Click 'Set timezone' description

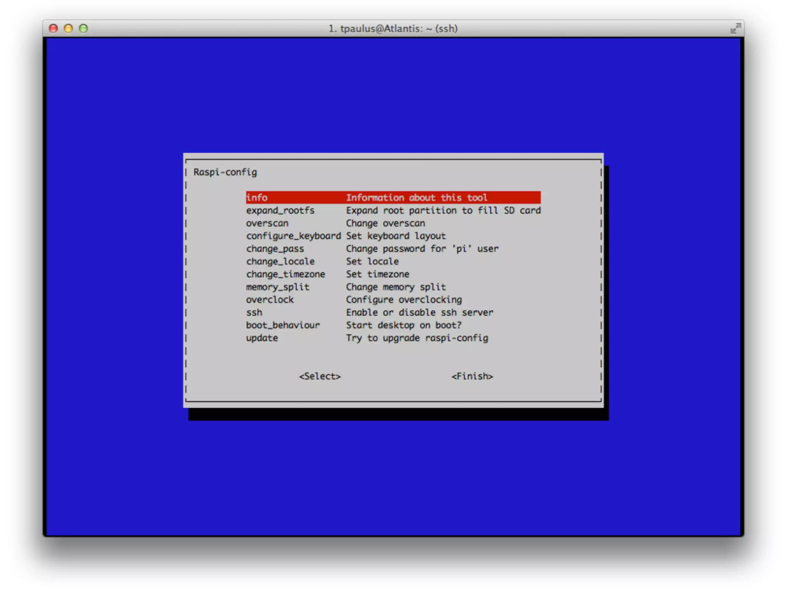377,274
